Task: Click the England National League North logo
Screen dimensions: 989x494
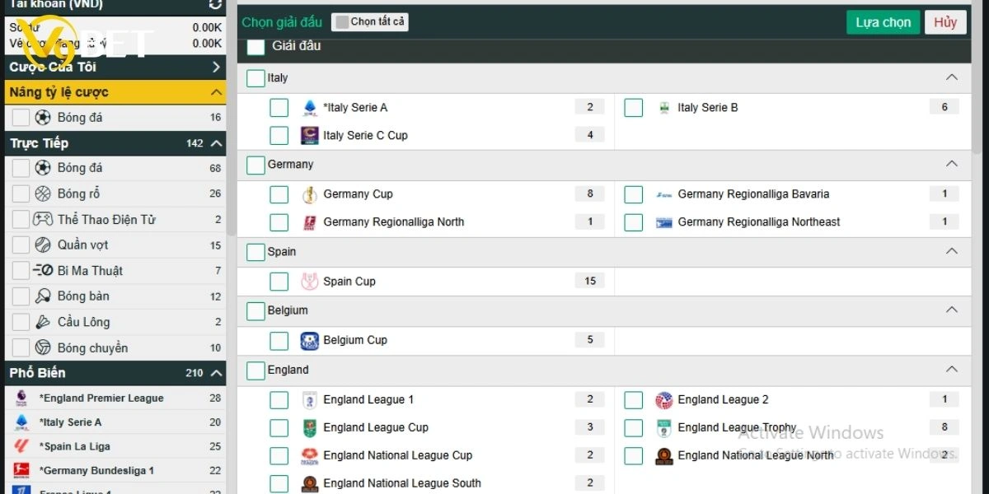Action: click(x=664, y=455)
